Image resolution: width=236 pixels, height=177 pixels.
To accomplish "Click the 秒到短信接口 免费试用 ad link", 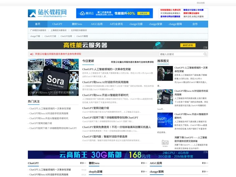I will point(170,10).
